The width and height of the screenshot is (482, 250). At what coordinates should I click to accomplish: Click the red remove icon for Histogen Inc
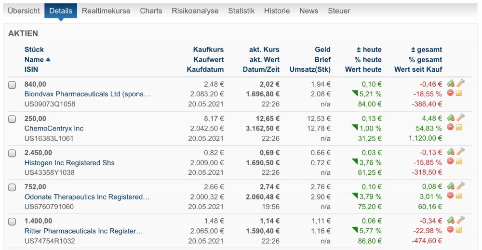[450, 161]
